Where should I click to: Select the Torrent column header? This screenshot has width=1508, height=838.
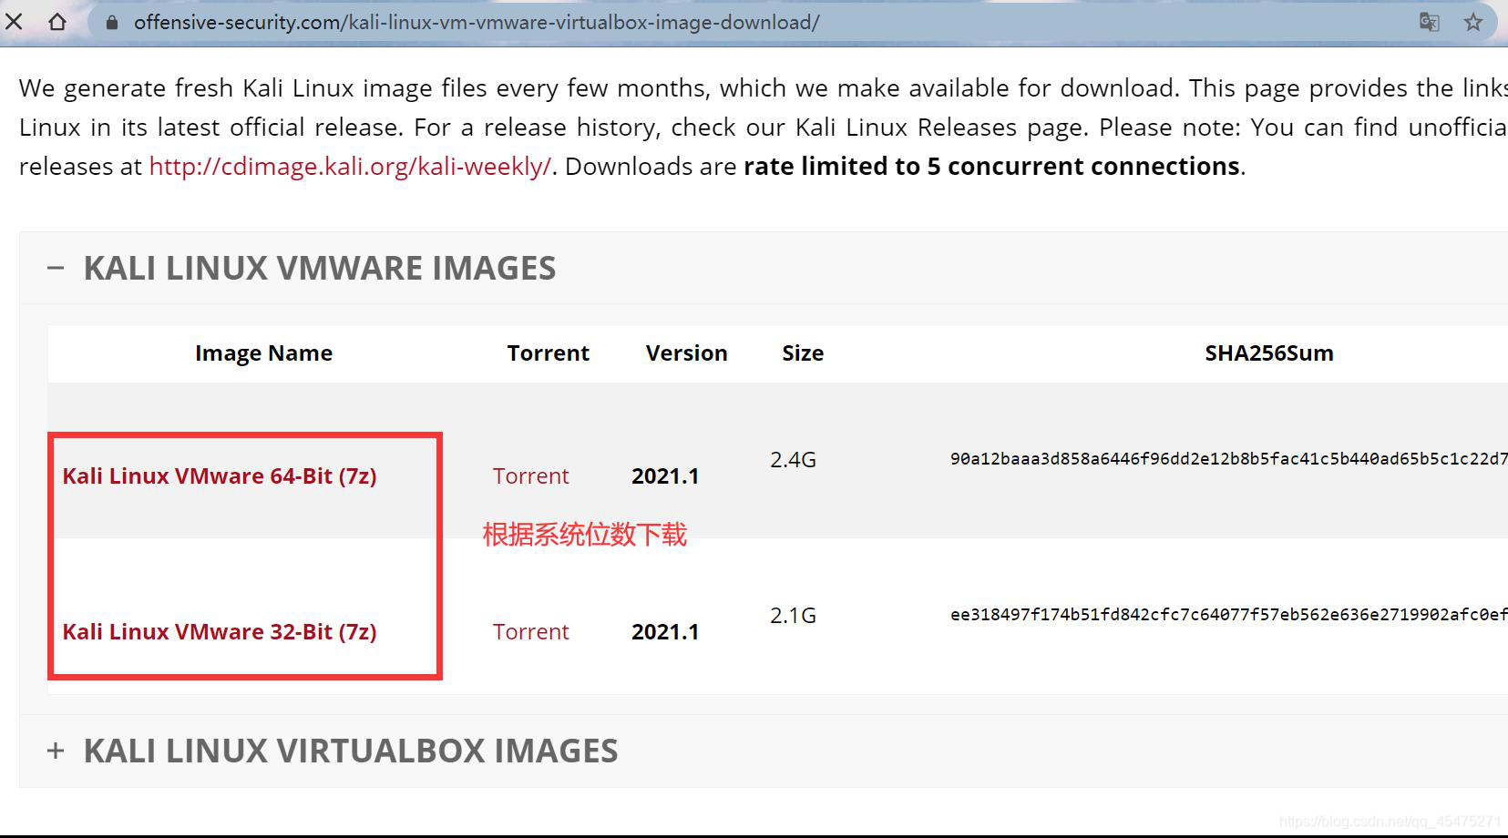[548, 353]
